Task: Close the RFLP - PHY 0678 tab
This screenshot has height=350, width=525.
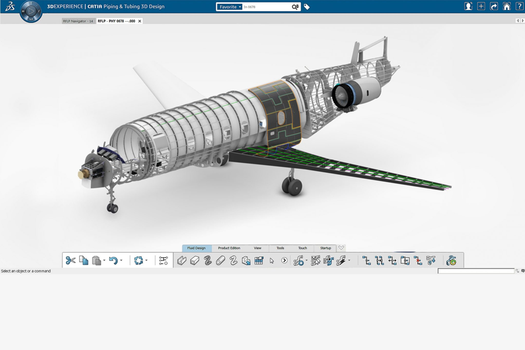Action: [x=140, y=21]
